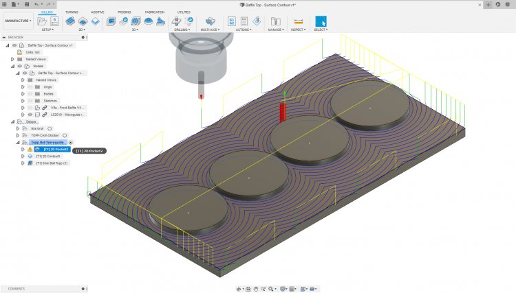Select the 2D Adaptive Clearing icon
The width and height of the screenshot is (516, 293).
tap(71, 21)
